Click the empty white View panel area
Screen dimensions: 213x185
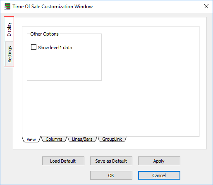click(x=150, y=82)
